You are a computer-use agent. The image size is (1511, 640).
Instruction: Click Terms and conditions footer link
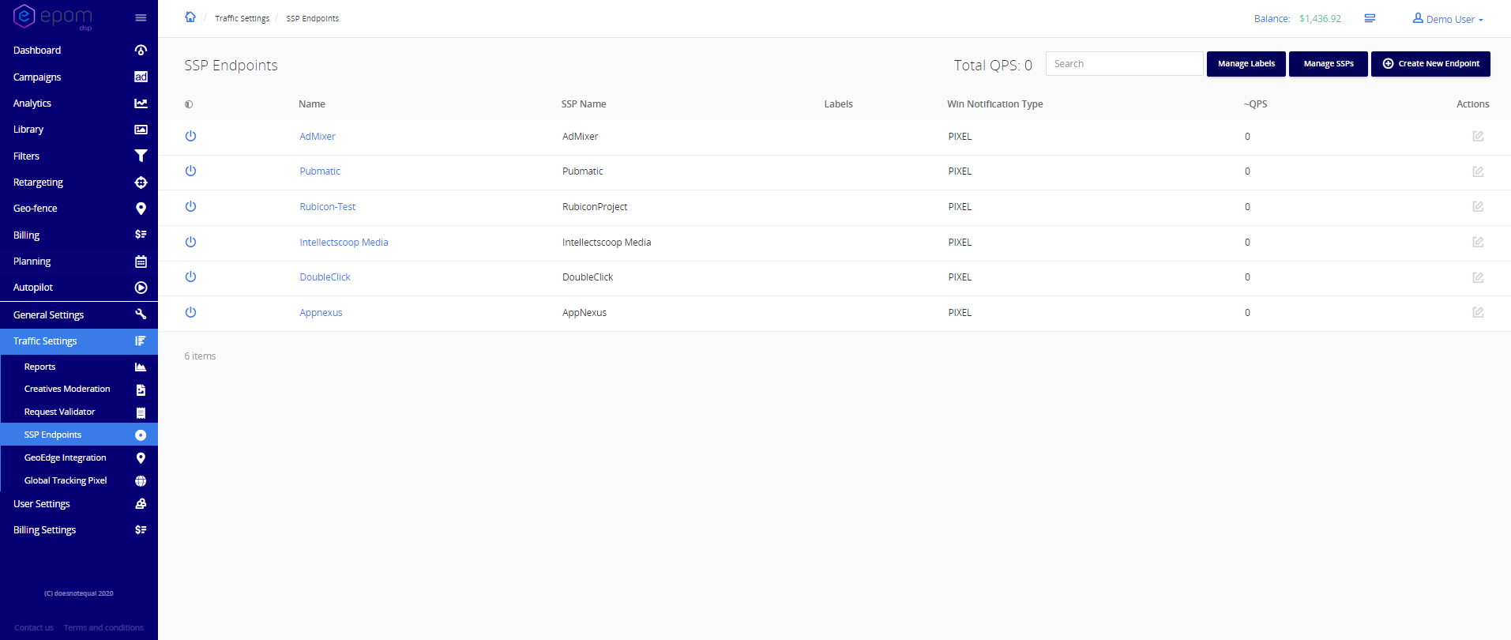103,627
